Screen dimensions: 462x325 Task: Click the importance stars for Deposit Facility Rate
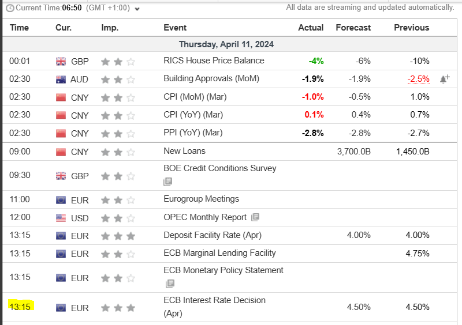(x=118, y=236)
